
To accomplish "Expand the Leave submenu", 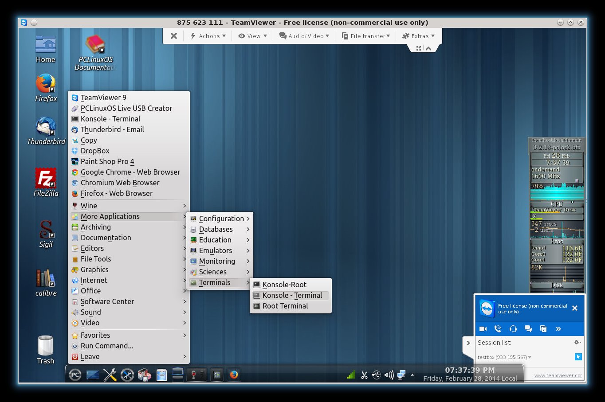I will point(129,356).
